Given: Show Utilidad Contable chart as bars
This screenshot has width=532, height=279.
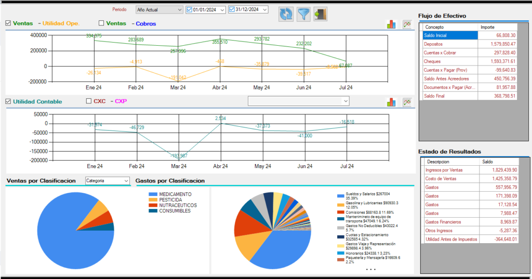Looking at the screenshot, I should (x=391, y=102).
